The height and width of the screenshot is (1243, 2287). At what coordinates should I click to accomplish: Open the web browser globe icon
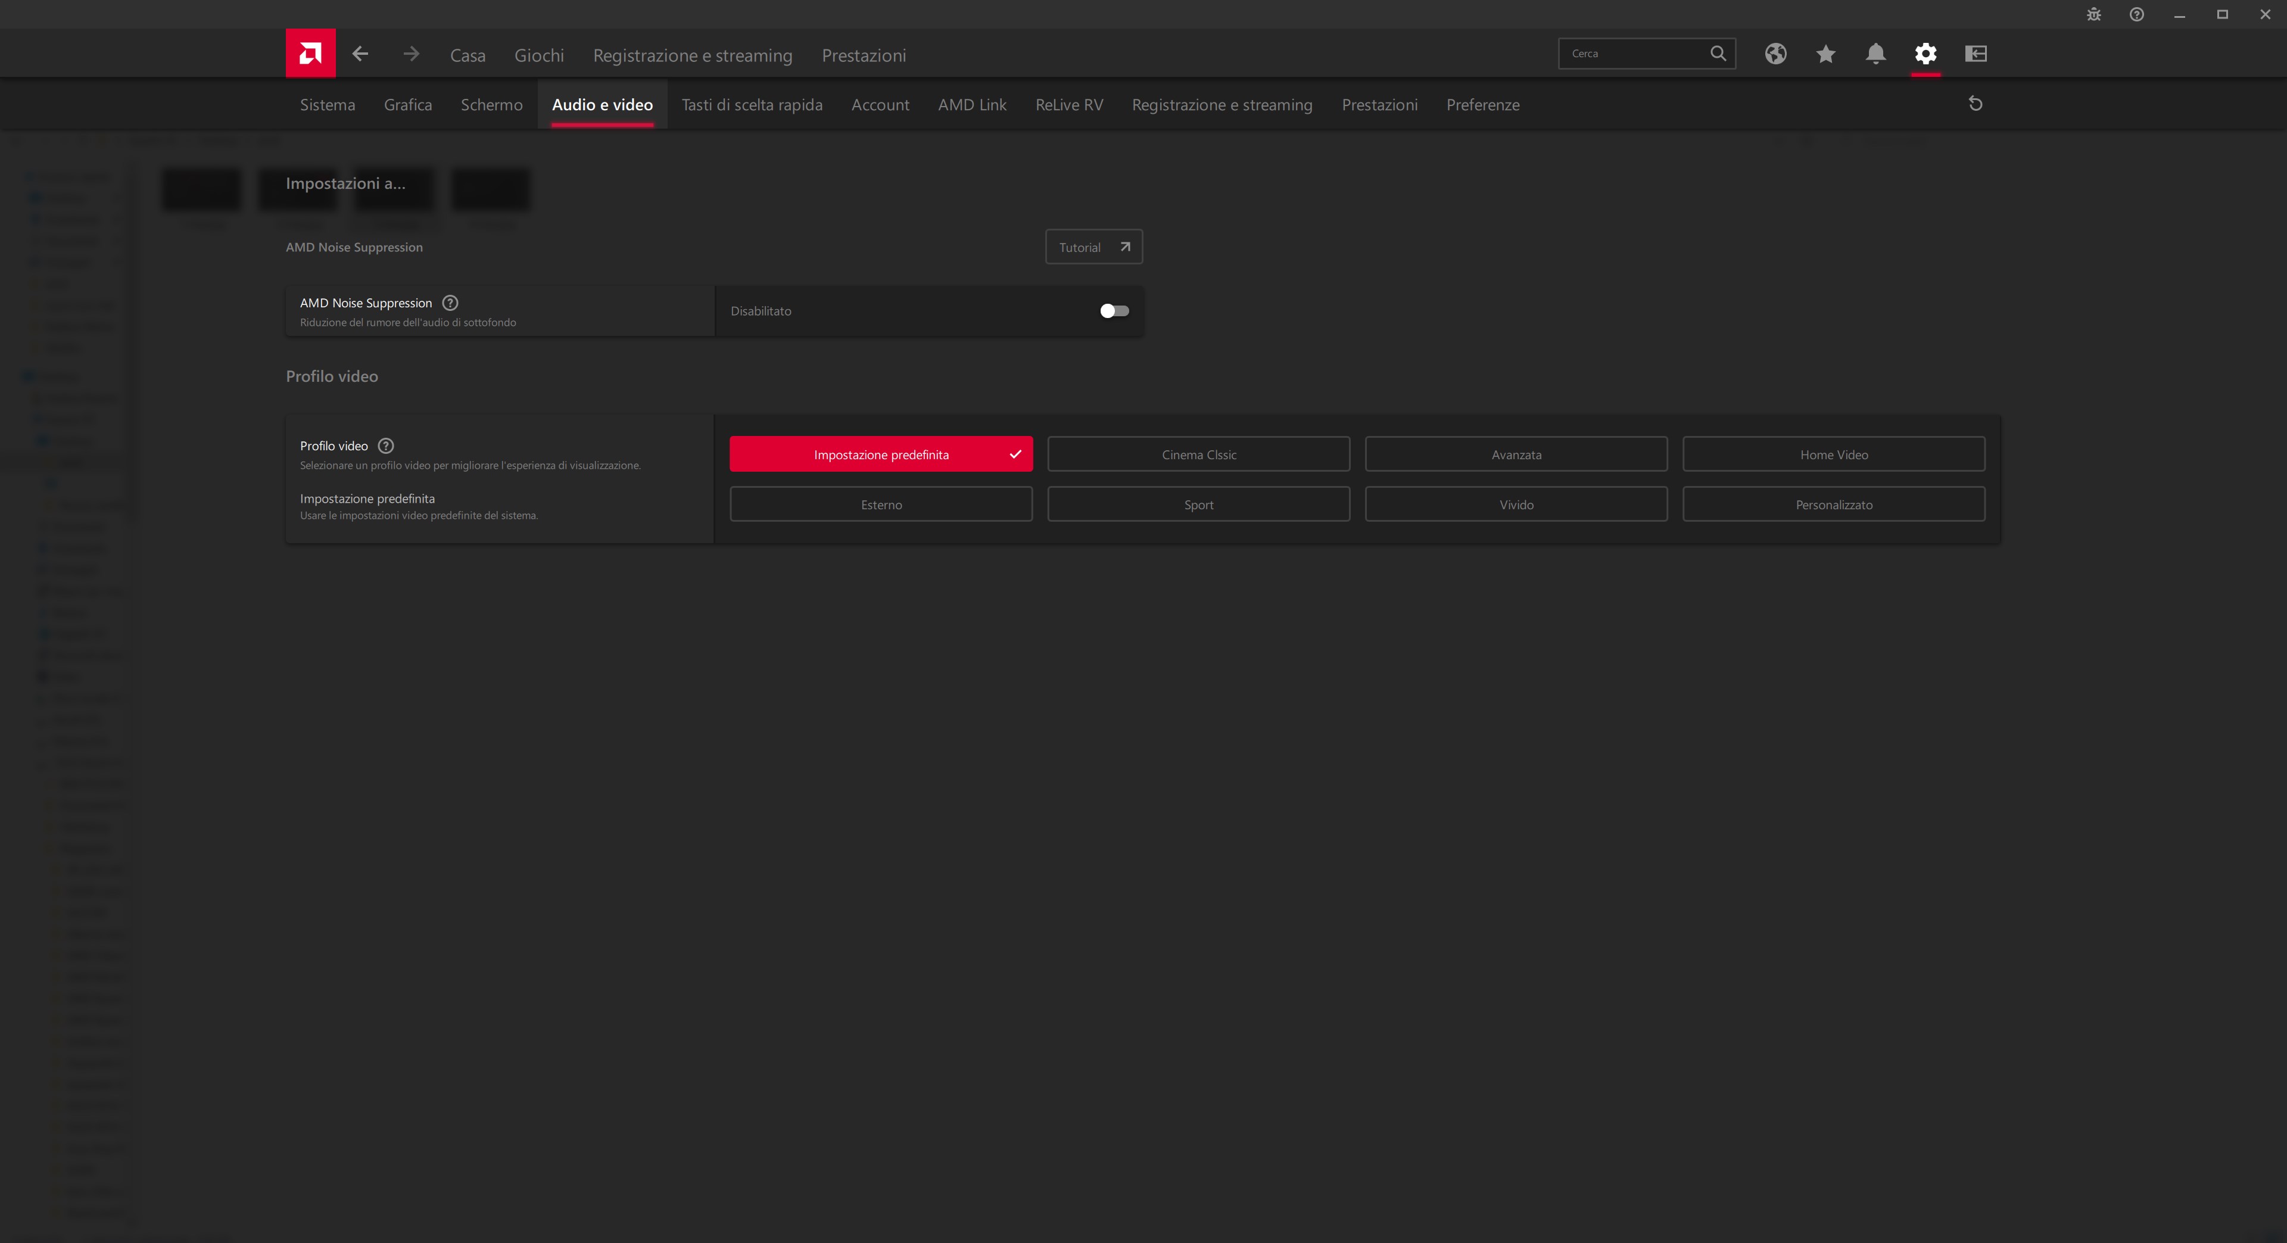click(x=1775, y=54)
